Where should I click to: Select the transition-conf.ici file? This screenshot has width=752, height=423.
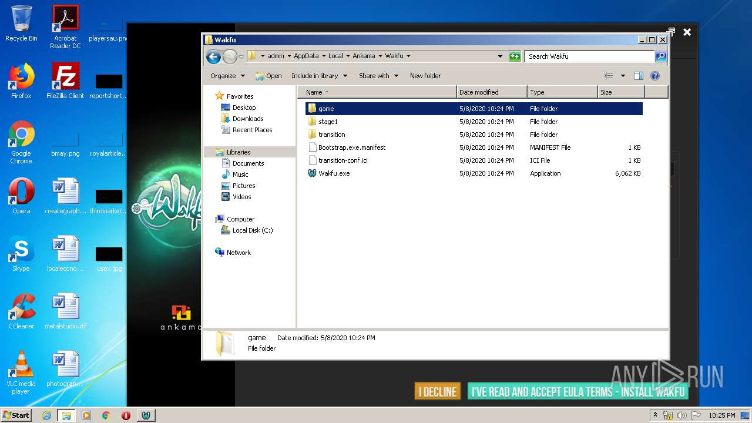pos(474,160)
